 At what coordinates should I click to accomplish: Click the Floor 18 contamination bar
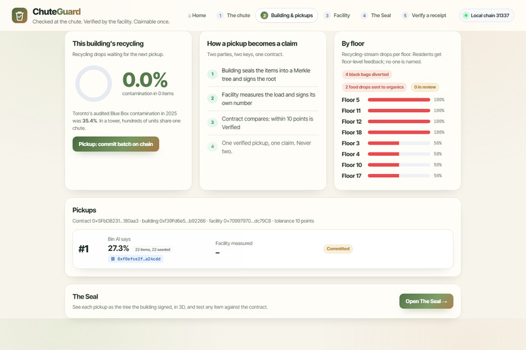point(399,132)
